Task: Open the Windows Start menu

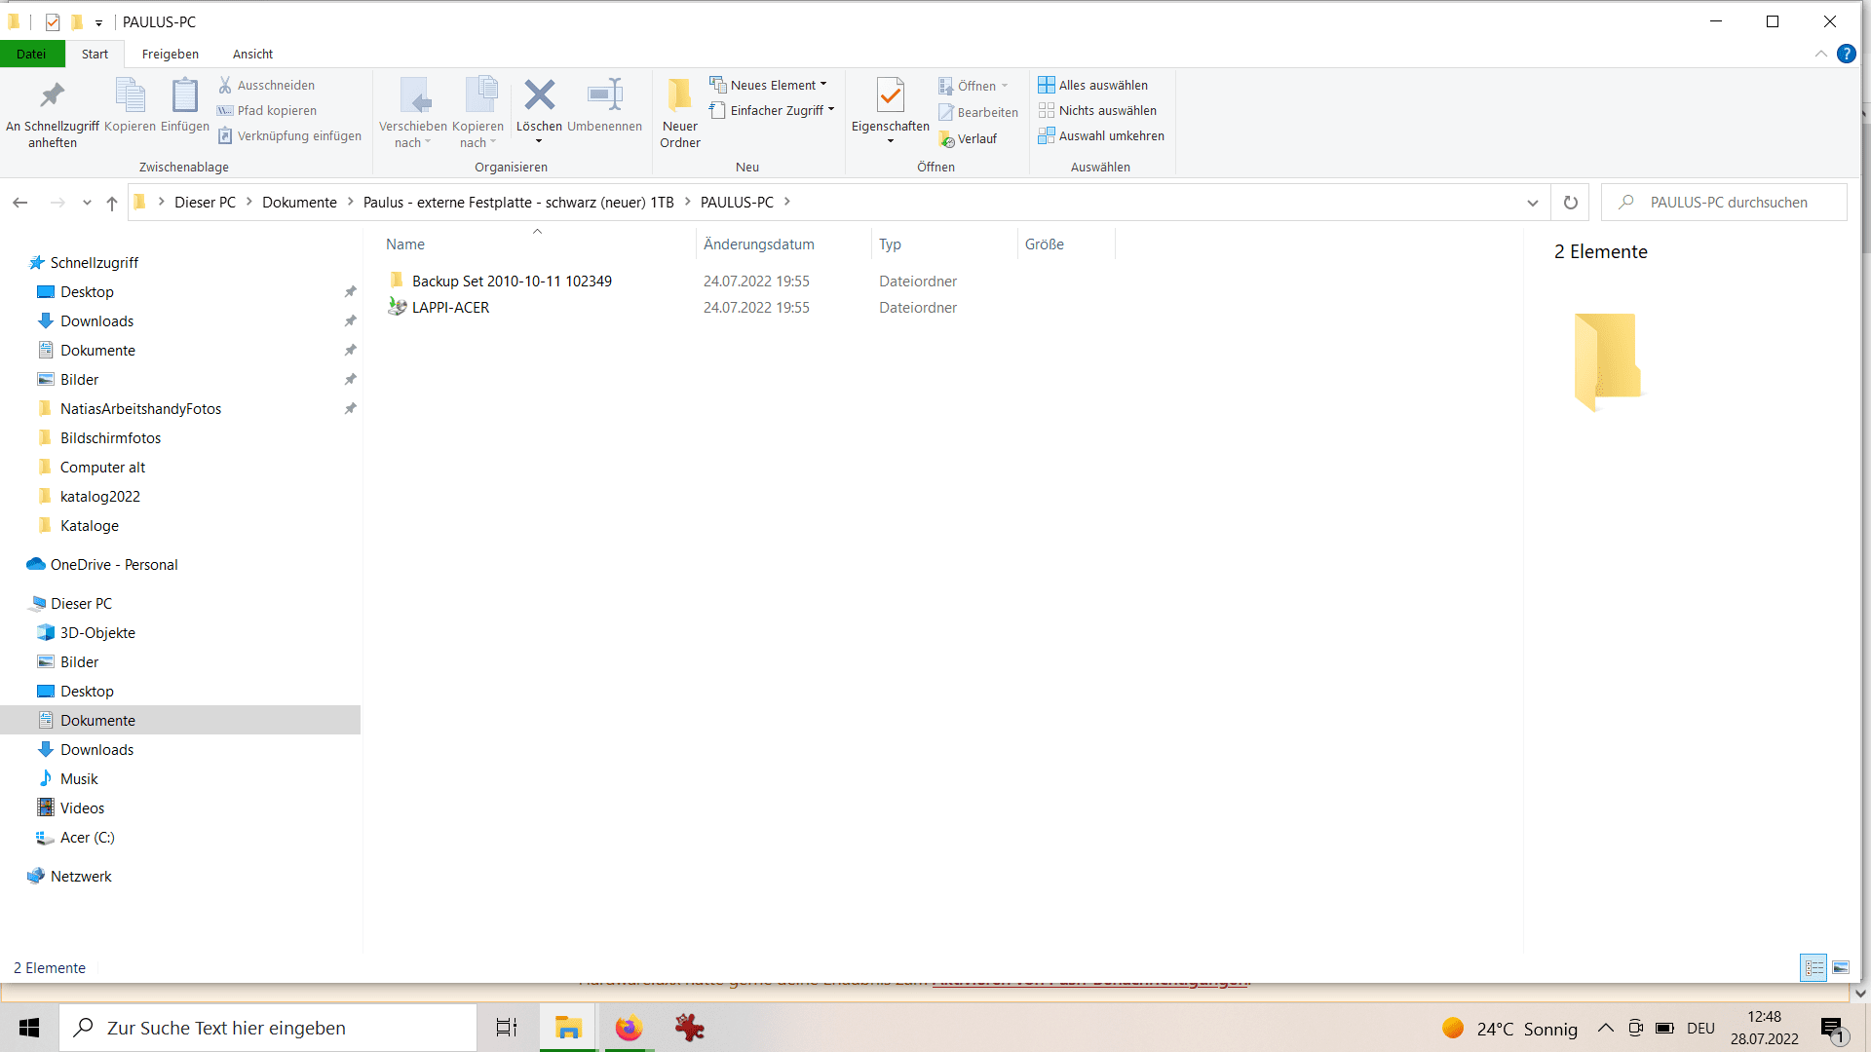Action: [x=29, y=1028]
